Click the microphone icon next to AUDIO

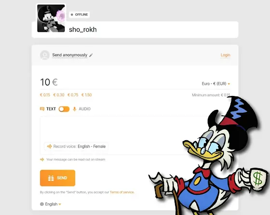point(75,109)
